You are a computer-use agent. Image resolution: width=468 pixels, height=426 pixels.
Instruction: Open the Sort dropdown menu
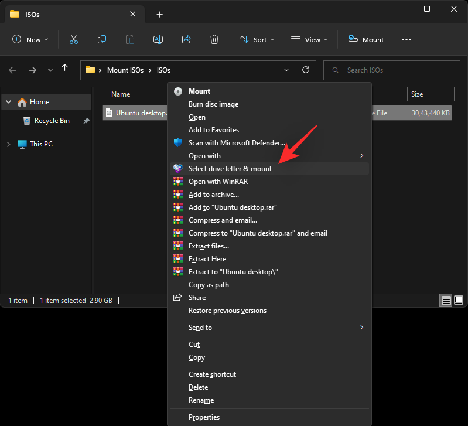256,39
